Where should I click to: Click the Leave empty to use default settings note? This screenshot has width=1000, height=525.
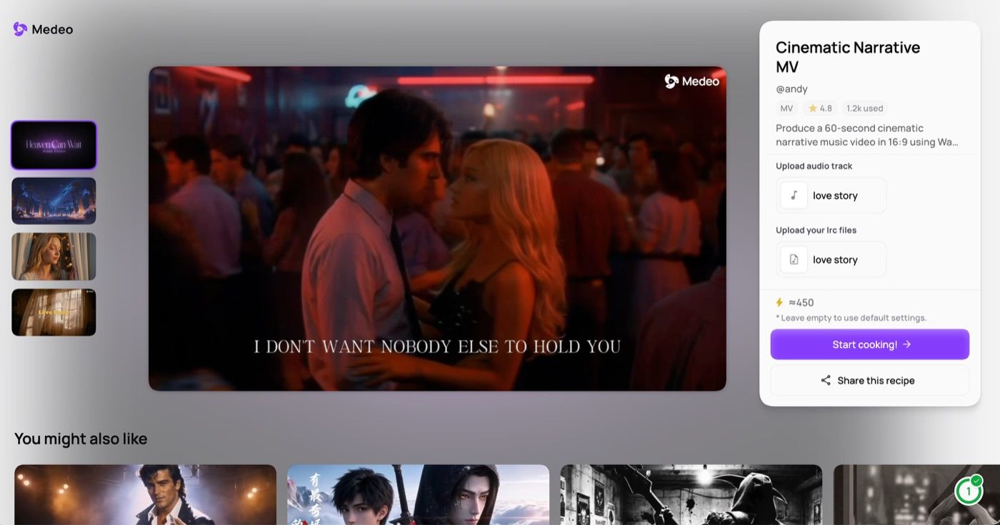click(x=851, y=318)
